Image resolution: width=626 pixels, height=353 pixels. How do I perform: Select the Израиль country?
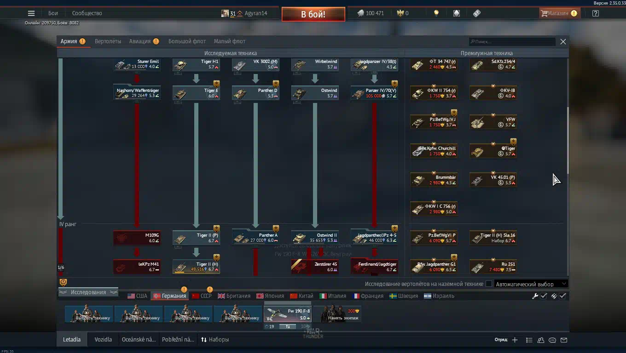(439, 296)
